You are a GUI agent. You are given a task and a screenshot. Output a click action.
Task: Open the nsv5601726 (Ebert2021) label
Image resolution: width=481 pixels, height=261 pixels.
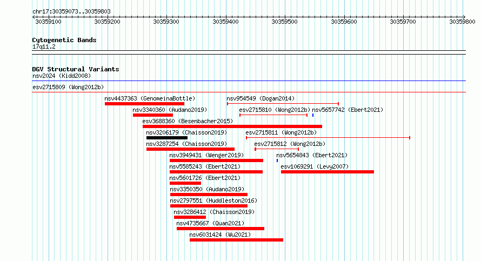[205, 178]
